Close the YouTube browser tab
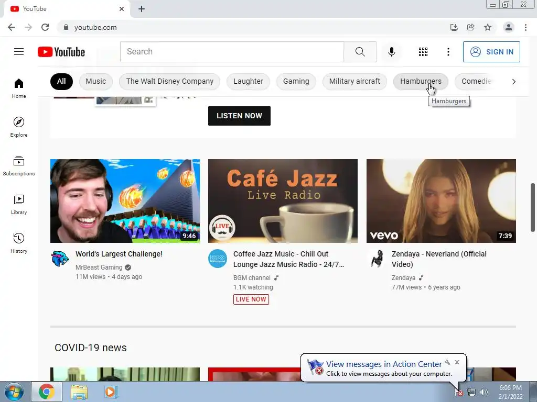Image resolution: width=537 pixels, height=402 pixels. (x=122, y=9)
